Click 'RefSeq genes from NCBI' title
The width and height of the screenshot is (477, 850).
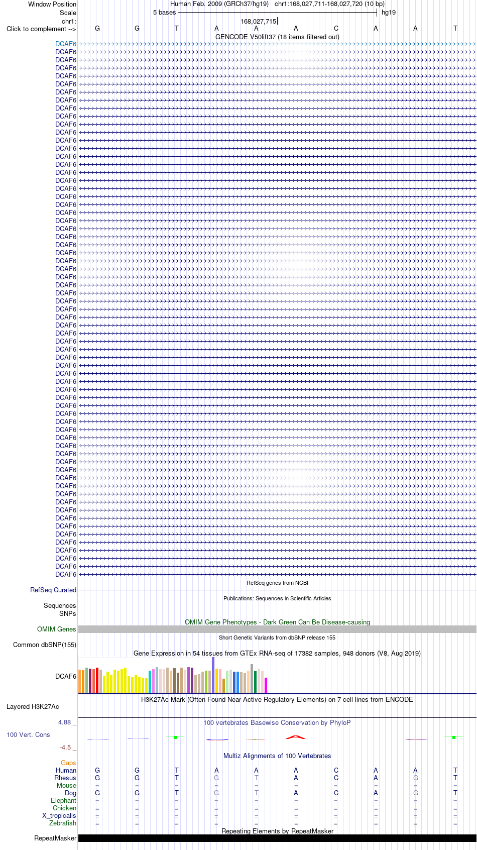coord(277,583)
